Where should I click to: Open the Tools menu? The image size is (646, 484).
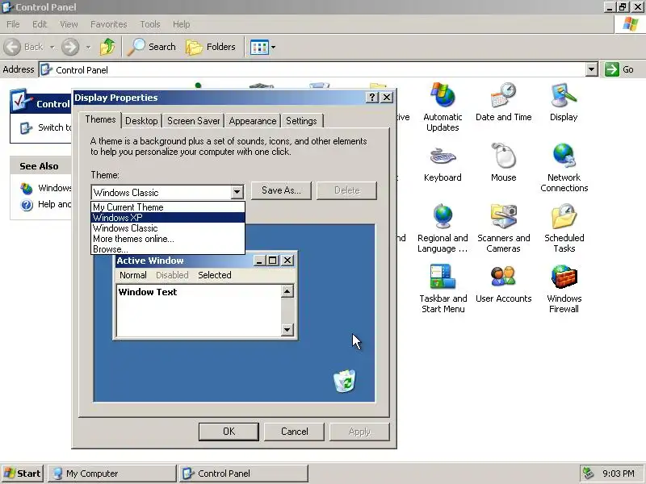[150, 24]
